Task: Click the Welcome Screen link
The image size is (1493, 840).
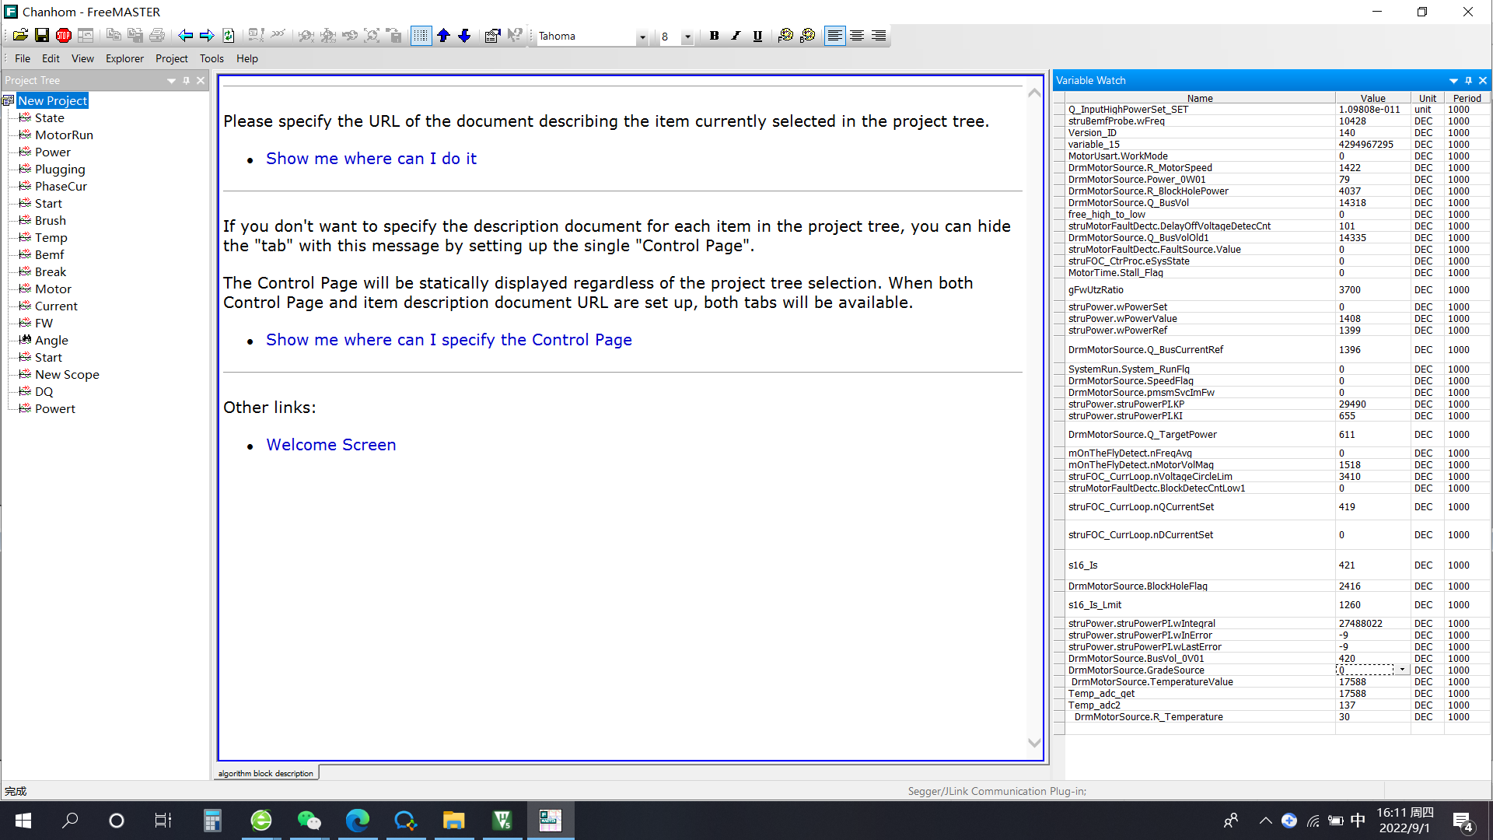Action: click(331, 445)
